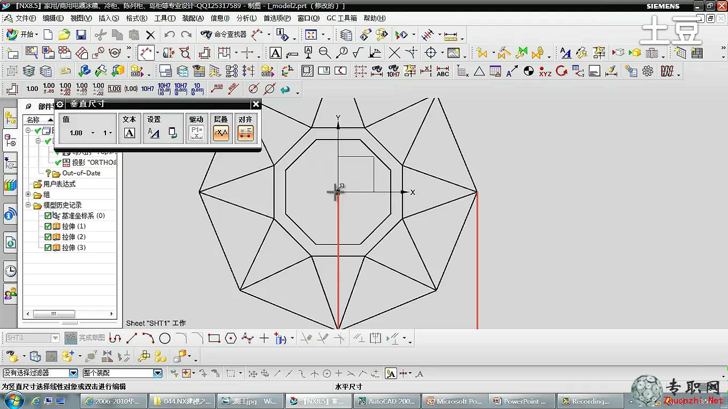Click the center target point symbol tool

[430, 53]
